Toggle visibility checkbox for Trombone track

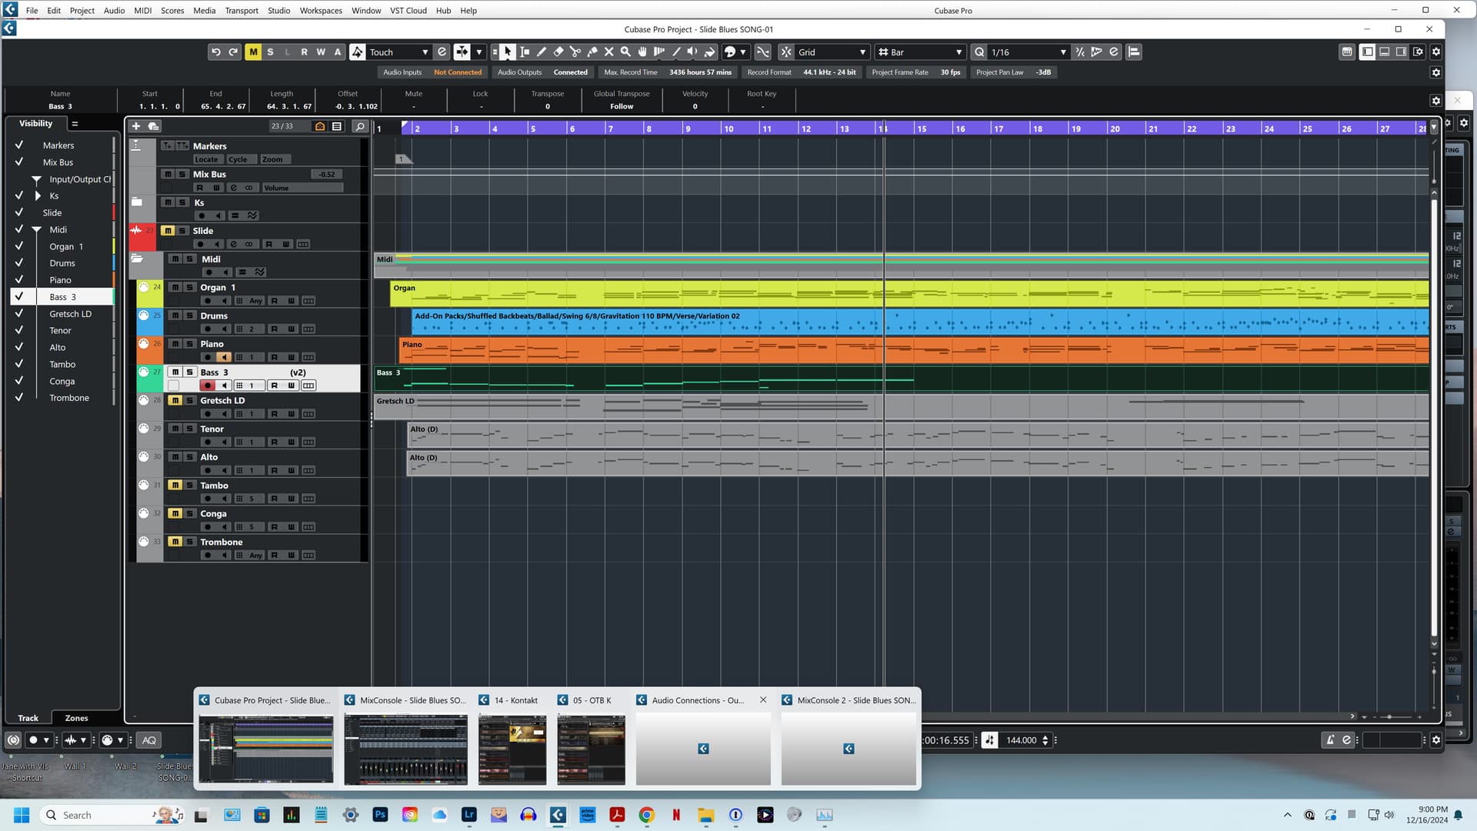coord(19,398)
